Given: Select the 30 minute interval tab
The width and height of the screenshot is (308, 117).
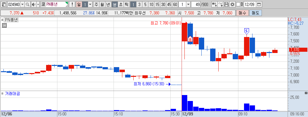Looking at the screenshot, I should click(x=163, y=4).
